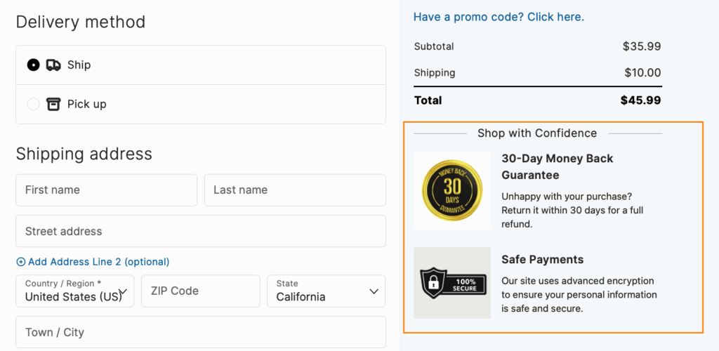Select the Pick up radio button

coord(34,105)
